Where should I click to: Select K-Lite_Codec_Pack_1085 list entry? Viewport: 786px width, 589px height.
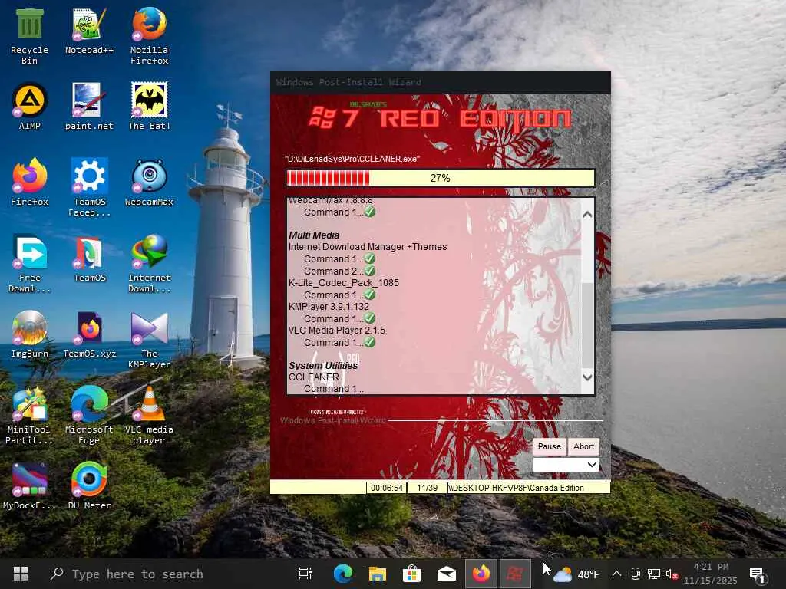click(x=344, y=283)
